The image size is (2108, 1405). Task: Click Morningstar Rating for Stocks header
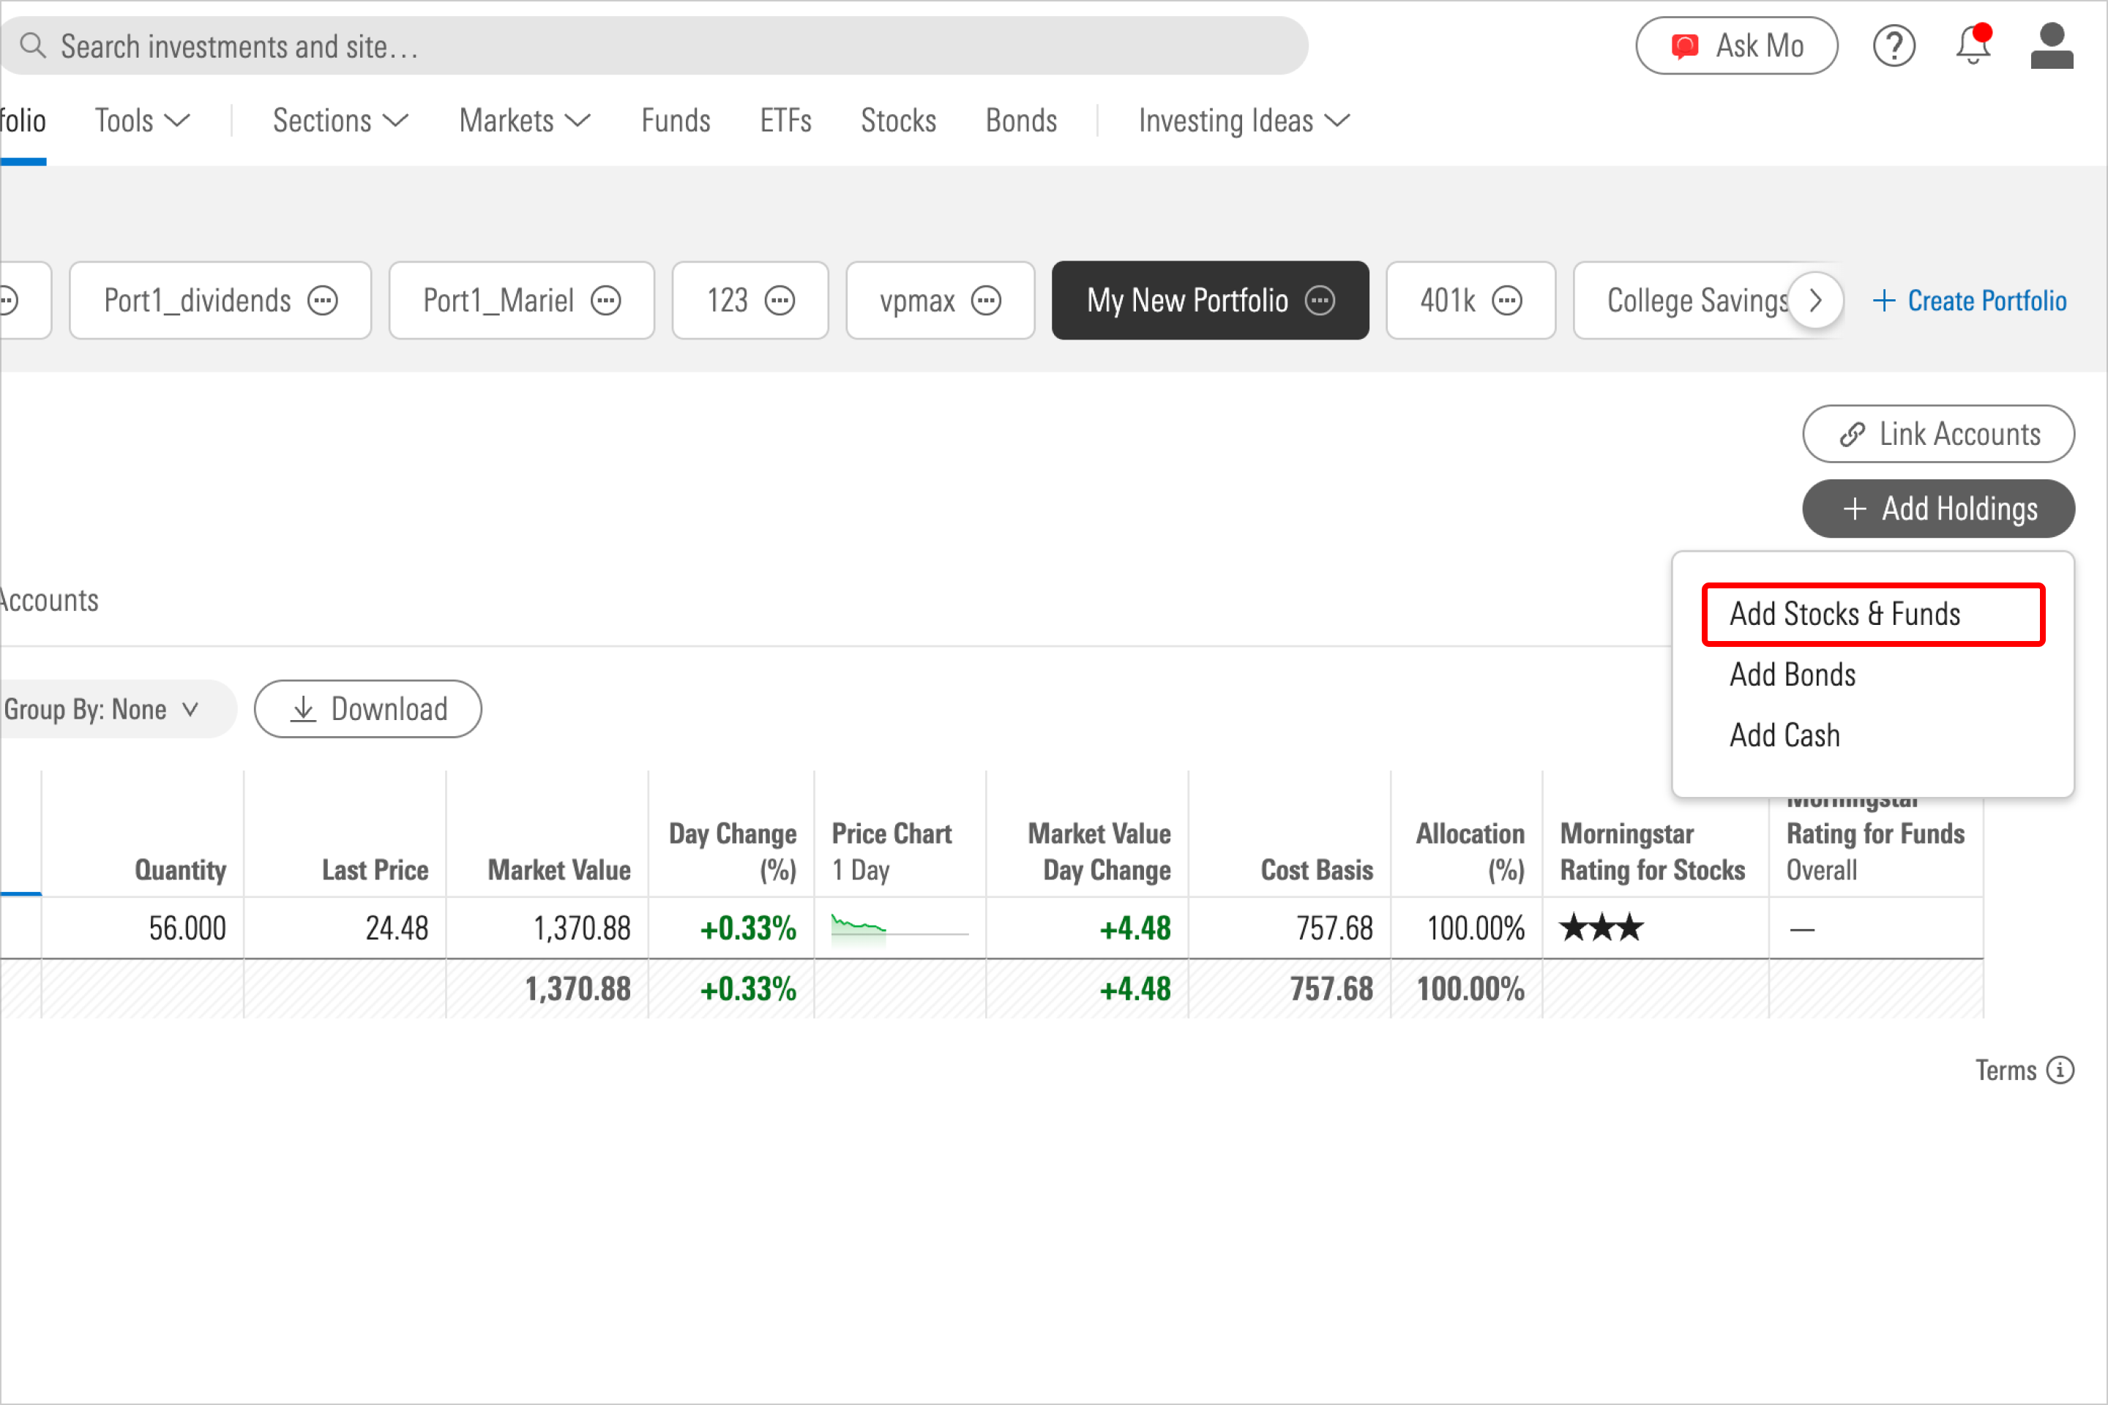click(1652, 851)
